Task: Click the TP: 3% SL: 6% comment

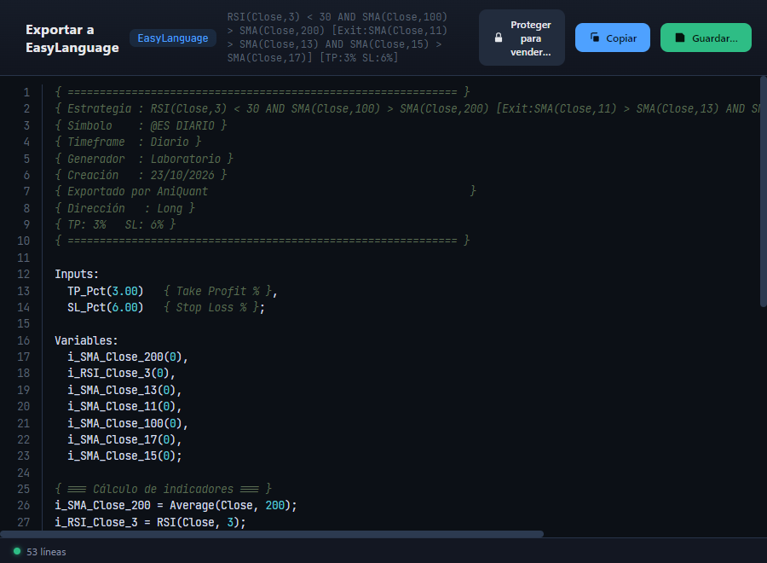Action: (115, 224)
